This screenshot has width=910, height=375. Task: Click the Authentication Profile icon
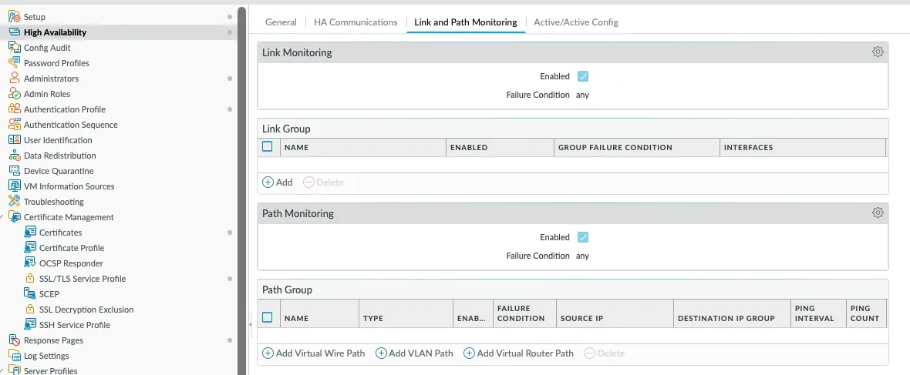click(x=15, y=109)
